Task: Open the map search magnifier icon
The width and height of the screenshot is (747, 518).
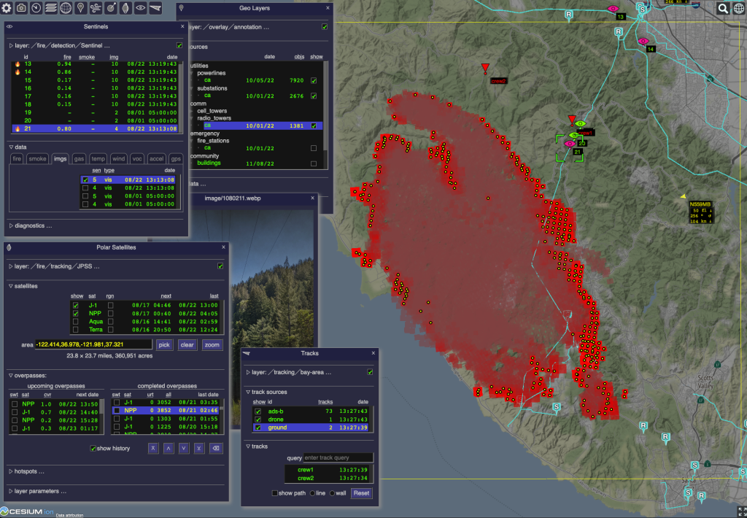Action: tap(723, 8)
